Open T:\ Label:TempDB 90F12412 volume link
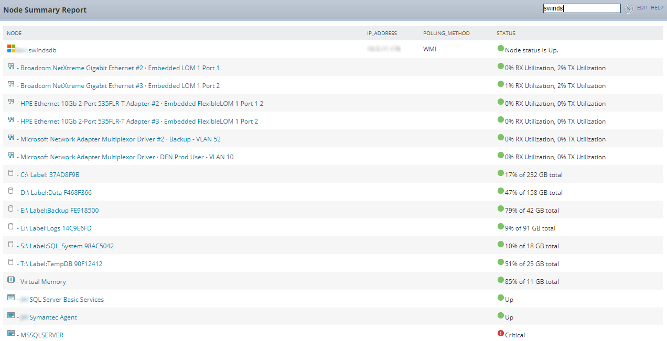Image resolution: width=667 pixels, height=341 pixels. (61, 264)
